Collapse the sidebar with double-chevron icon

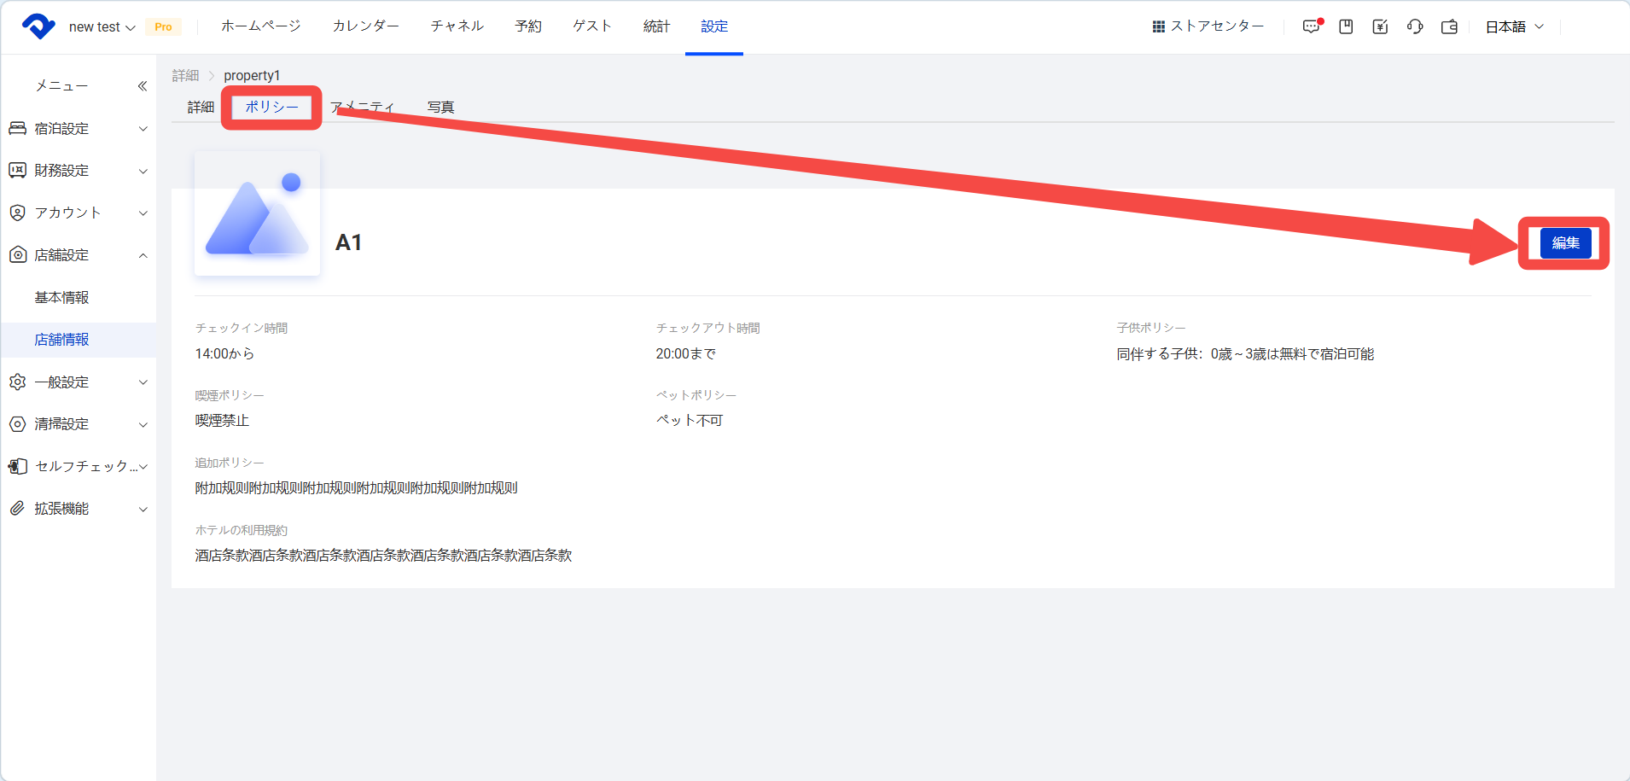pyautogui.click(x=143, y=85)
